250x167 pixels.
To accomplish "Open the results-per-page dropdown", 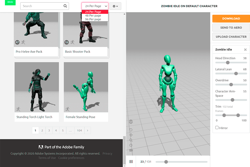I will point(95,6).
